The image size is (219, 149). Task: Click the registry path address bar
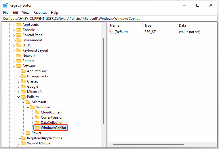[x=109, y=19]
